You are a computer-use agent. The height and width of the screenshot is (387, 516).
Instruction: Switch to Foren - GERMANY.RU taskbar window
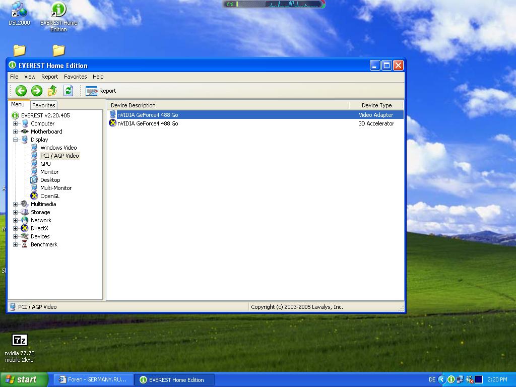(93, 380)
